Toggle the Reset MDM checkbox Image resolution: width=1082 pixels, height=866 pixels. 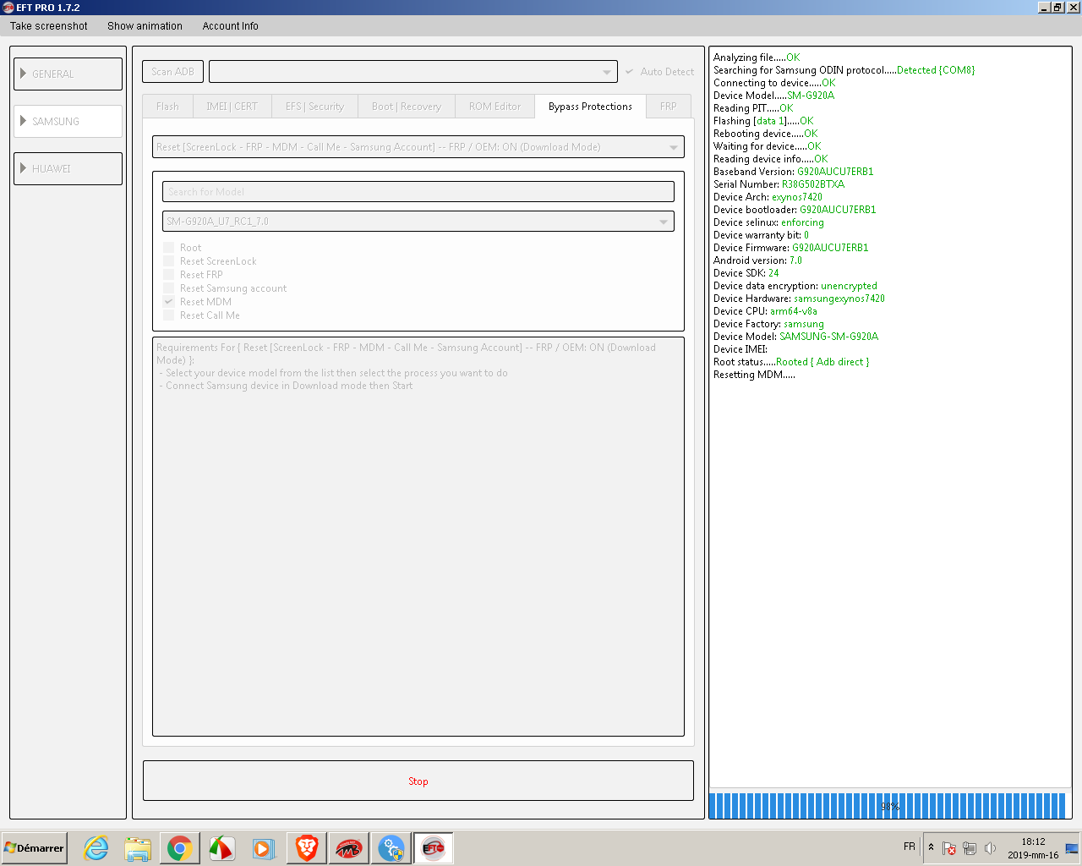[169, 302]
